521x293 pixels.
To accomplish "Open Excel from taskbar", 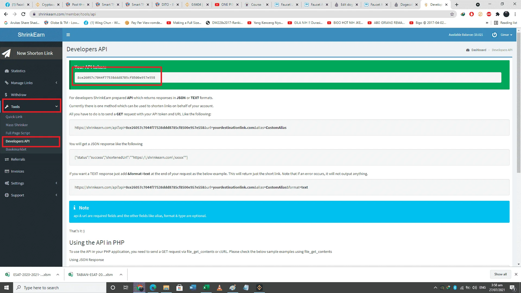I will 206,288.
